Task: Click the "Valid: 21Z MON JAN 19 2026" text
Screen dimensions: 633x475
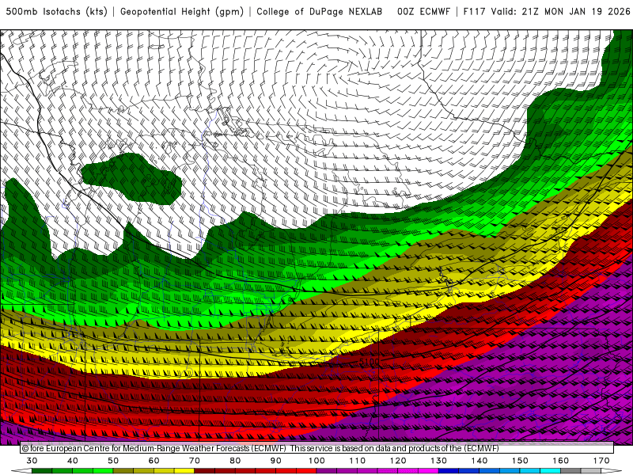Action: [x=561, y=12]
